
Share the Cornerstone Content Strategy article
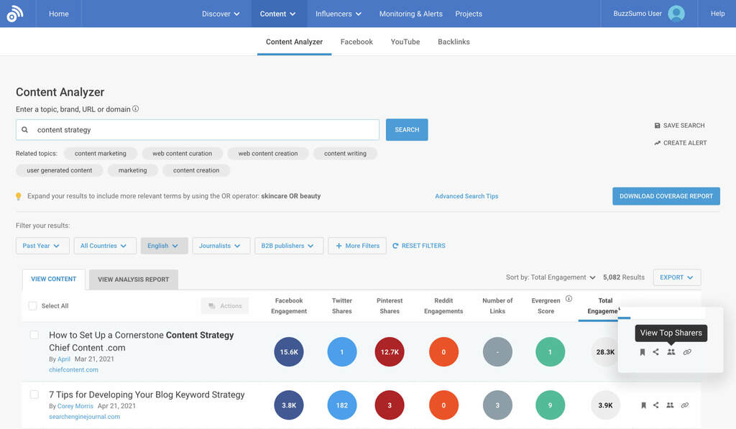tap(655, 352)
